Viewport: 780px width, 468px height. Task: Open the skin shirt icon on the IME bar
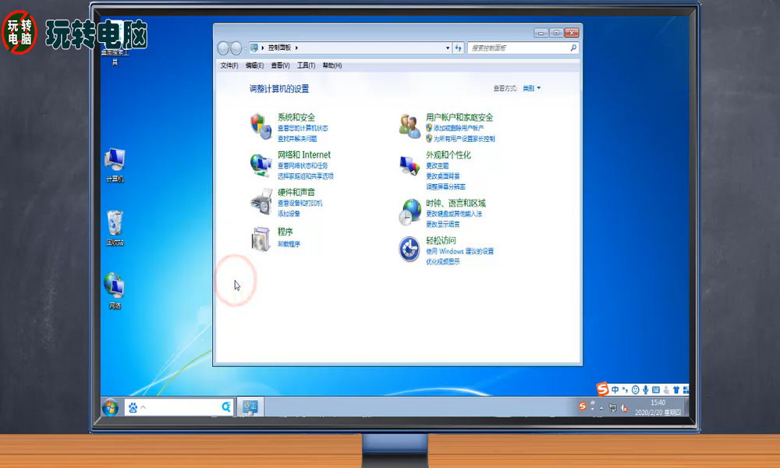(x=676, y=390)
